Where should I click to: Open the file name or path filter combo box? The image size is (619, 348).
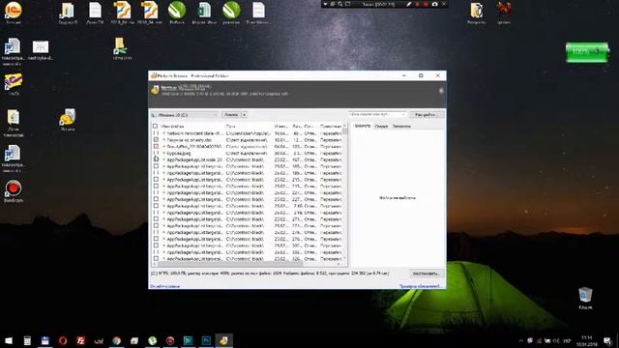(377, 114)
